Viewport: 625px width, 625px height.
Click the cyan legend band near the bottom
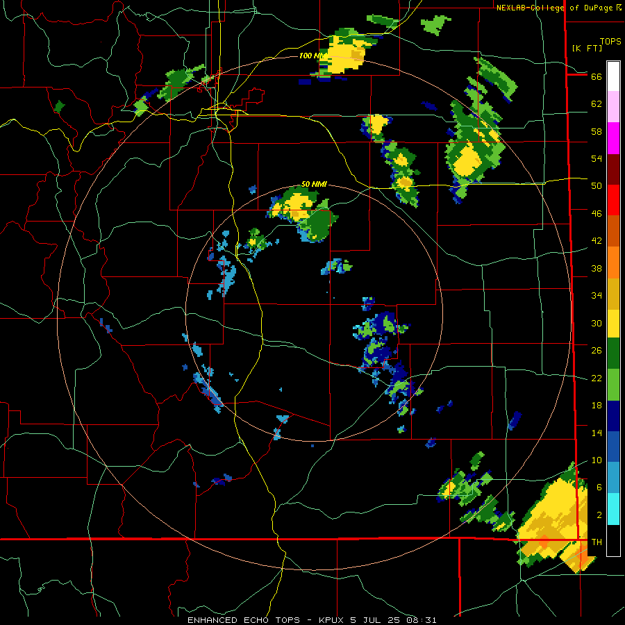point(613,509)
